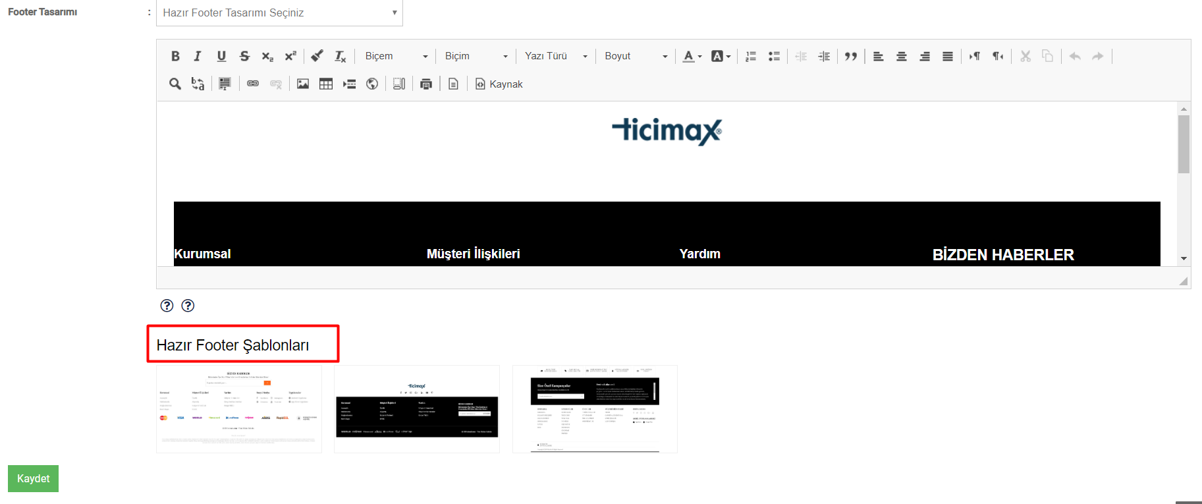Open the replace text tool
The image size is (1202, 504).
coord(198,84)
